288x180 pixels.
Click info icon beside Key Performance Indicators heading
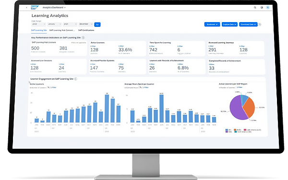[83, 37]
